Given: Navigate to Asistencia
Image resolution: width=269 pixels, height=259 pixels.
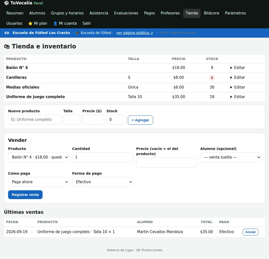Looking at the screenshot, I should click(99, 13).
